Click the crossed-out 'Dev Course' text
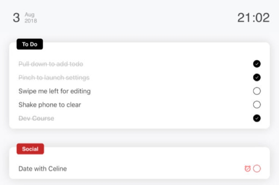Image resolution: width=279 pixels, height=185 pixels. pos(36,118)
